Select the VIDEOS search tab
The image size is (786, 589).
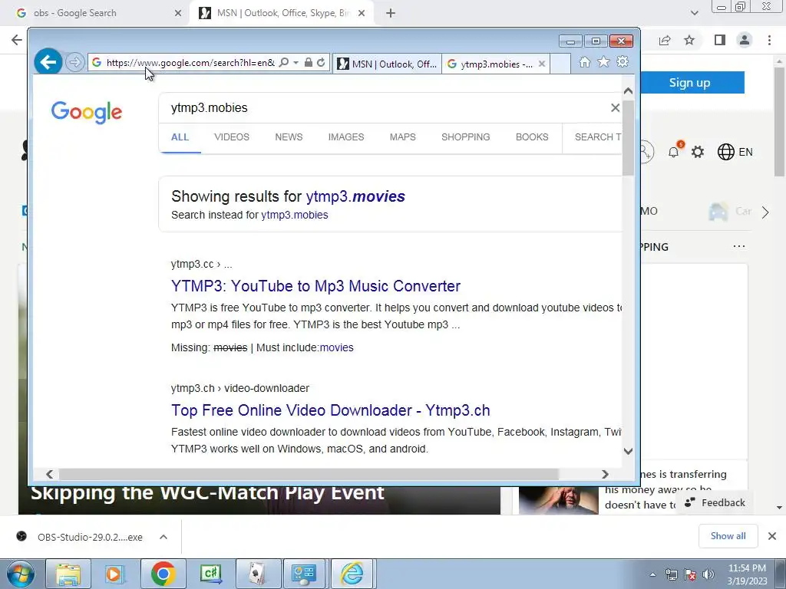pos(232,137)
